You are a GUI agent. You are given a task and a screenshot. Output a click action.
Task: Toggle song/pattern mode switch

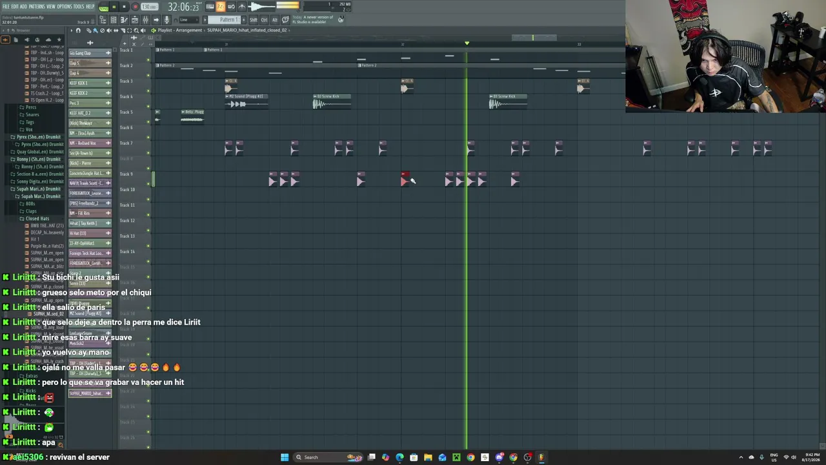click(103, 7)
